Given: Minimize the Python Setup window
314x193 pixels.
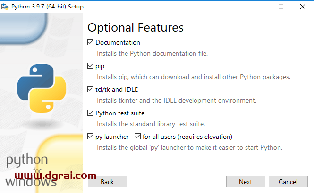Looking at the screenshot, I should (260, 7).
